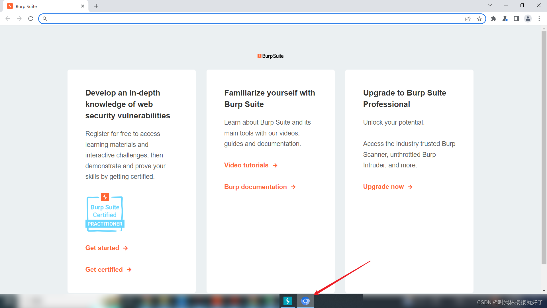
Task: Click the Burp Suite logo at top center
Action: pos(270,56)
